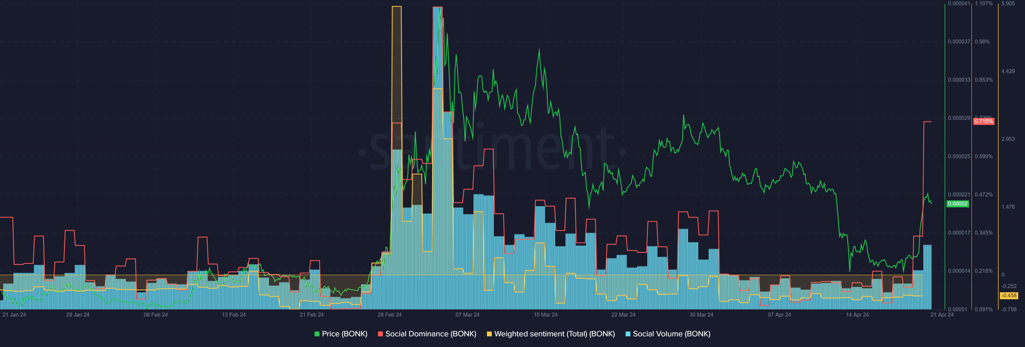
Task: Click the 1.476 sentiment axis label
Action: tap(1008, 207)
